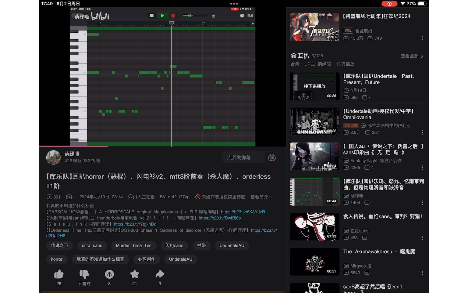Share the video using the arrow icon

[160, 274]
